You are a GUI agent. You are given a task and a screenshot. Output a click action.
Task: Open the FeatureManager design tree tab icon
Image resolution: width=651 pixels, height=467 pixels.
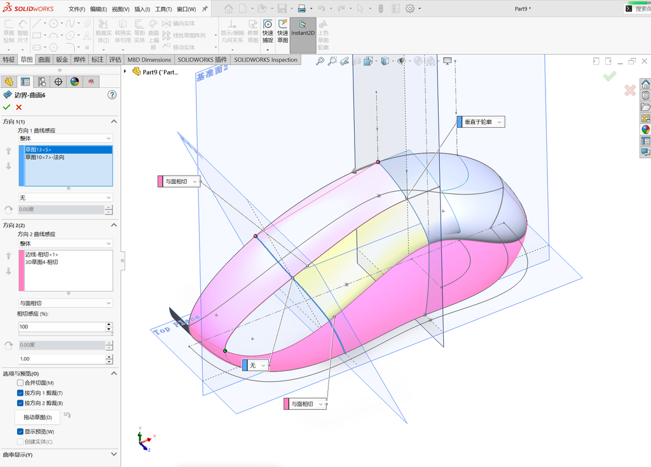click(x=9, y=82)
